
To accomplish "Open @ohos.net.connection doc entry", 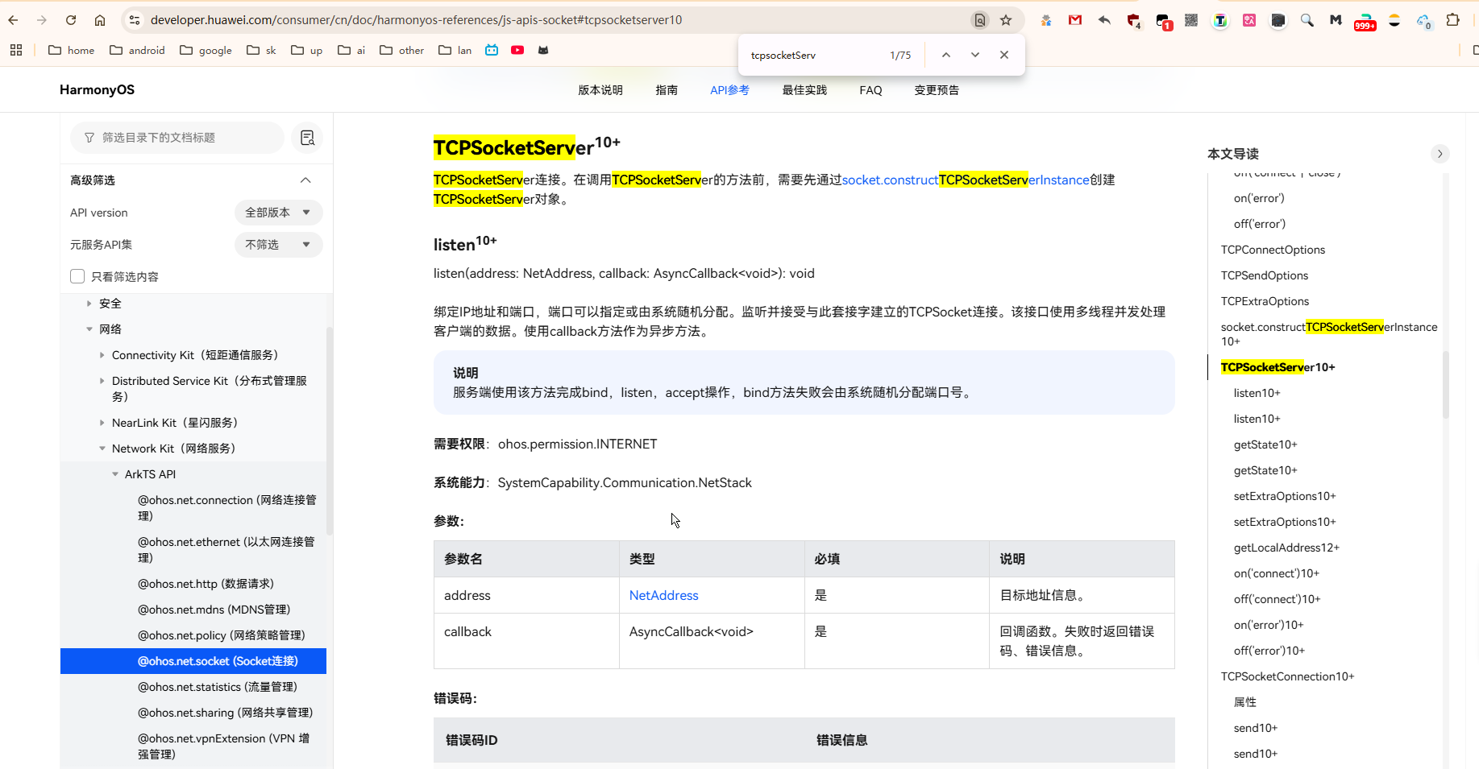I will [226, 508].
